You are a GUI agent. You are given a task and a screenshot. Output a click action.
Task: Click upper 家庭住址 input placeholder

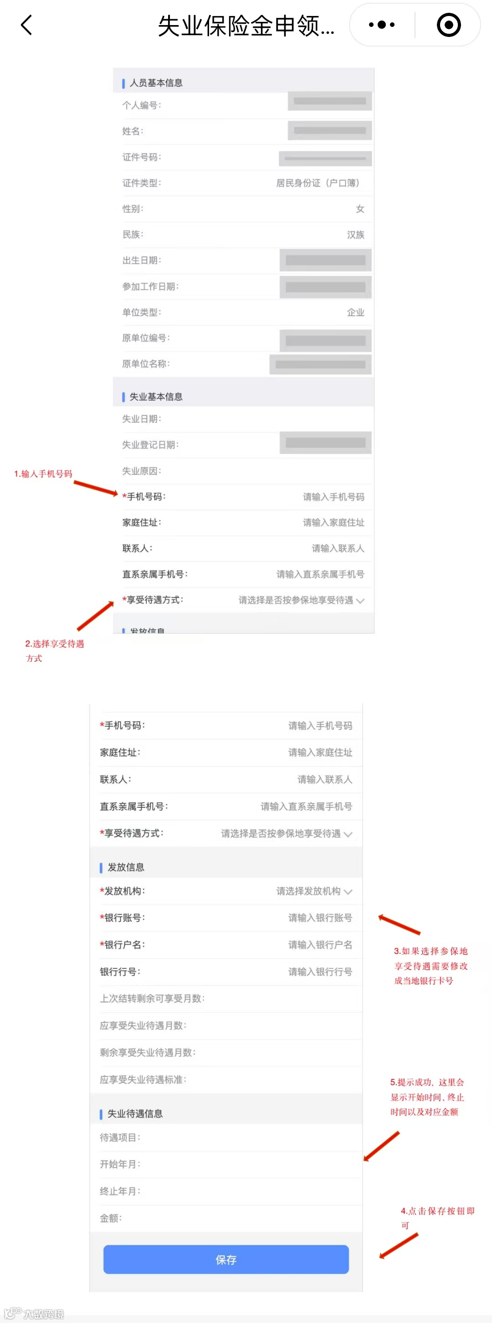pos(333,523)
